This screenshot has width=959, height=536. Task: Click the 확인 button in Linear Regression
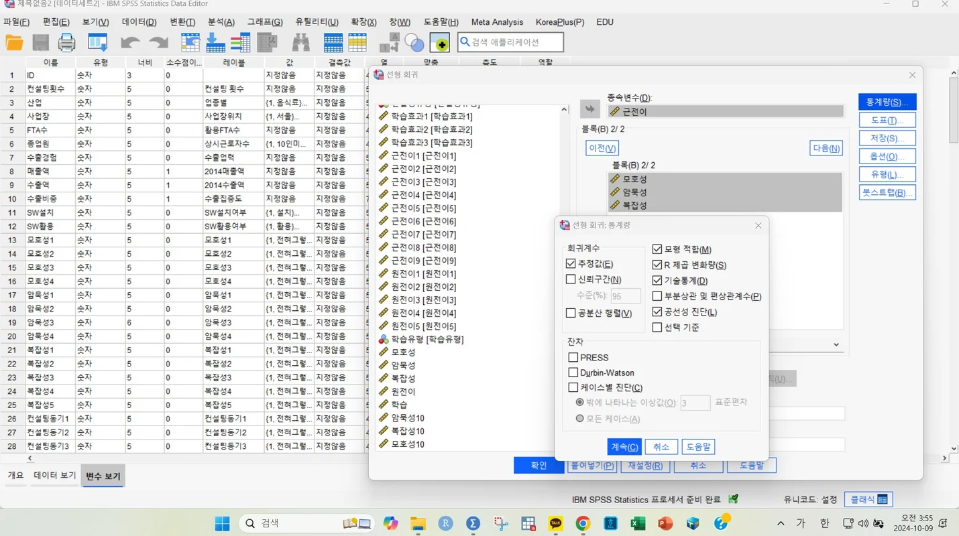539,465
